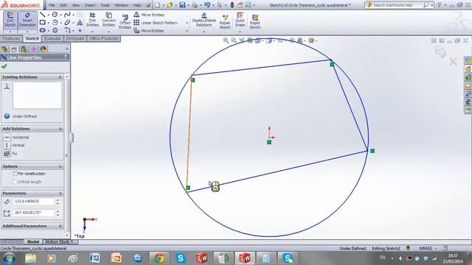This screenshot has width=472, height=265.
Task: Collapse the Existing Relations section
Action: tap(60, 77)
